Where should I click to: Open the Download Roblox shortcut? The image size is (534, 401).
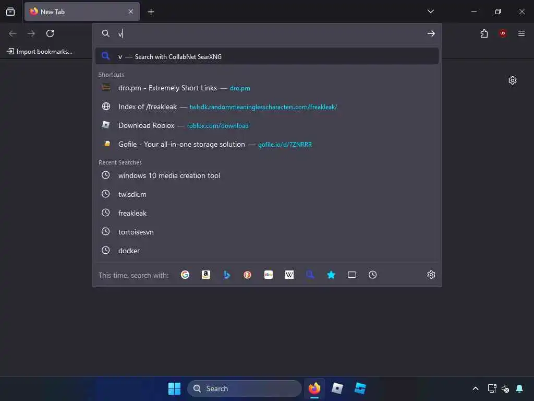click(266, 125)
